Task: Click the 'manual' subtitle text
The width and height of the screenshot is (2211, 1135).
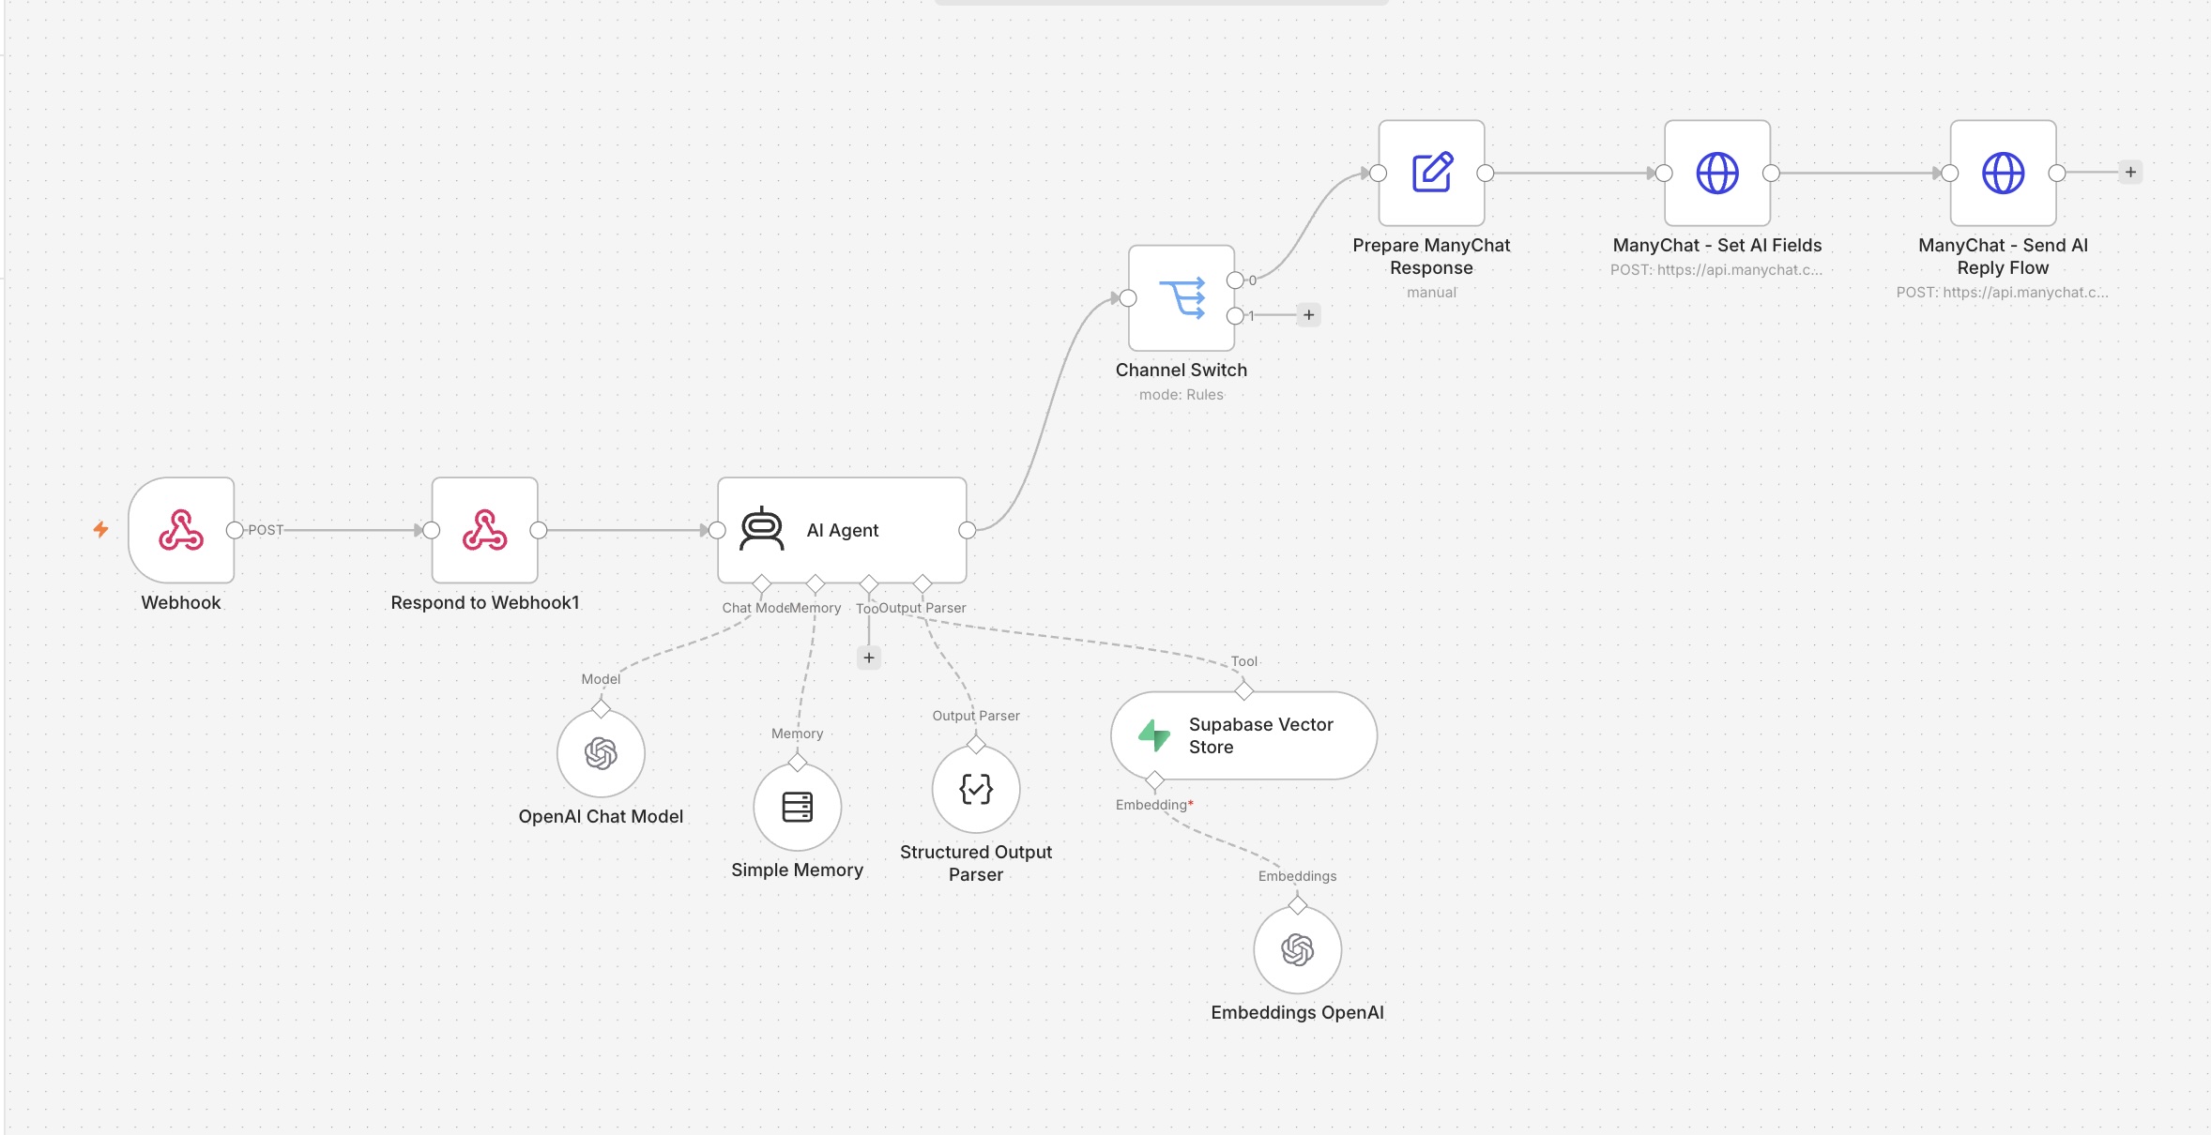Action: 1432,293
